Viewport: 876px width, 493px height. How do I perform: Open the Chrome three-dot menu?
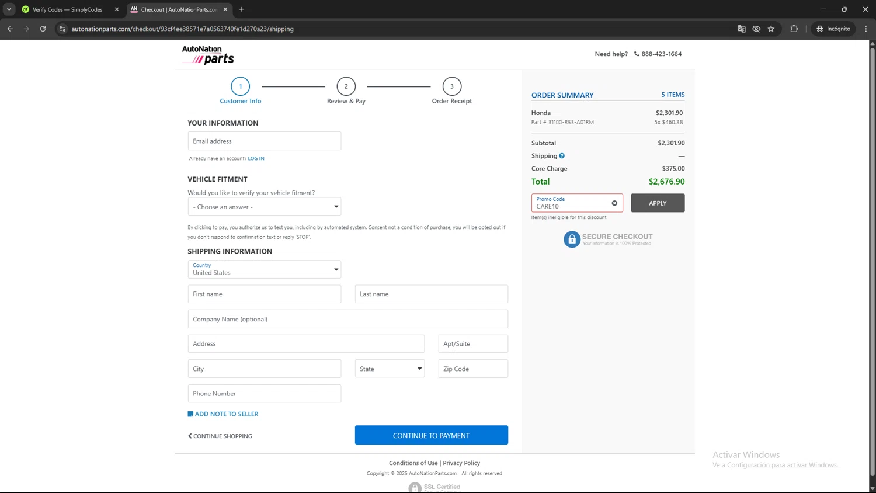coord(866,29)
